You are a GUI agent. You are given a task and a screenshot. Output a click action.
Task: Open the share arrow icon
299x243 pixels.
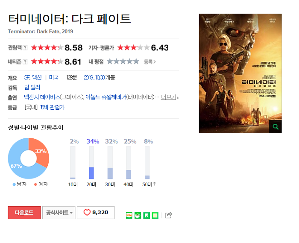pyautogui.click(x=168, y=215)
